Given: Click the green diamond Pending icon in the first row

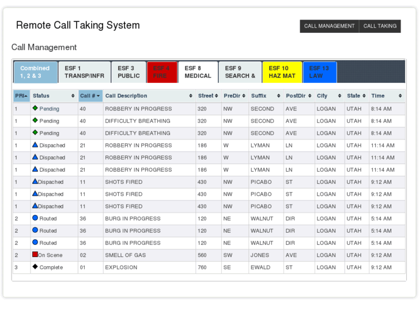Looking at the screenshot, I should [35, 108].
